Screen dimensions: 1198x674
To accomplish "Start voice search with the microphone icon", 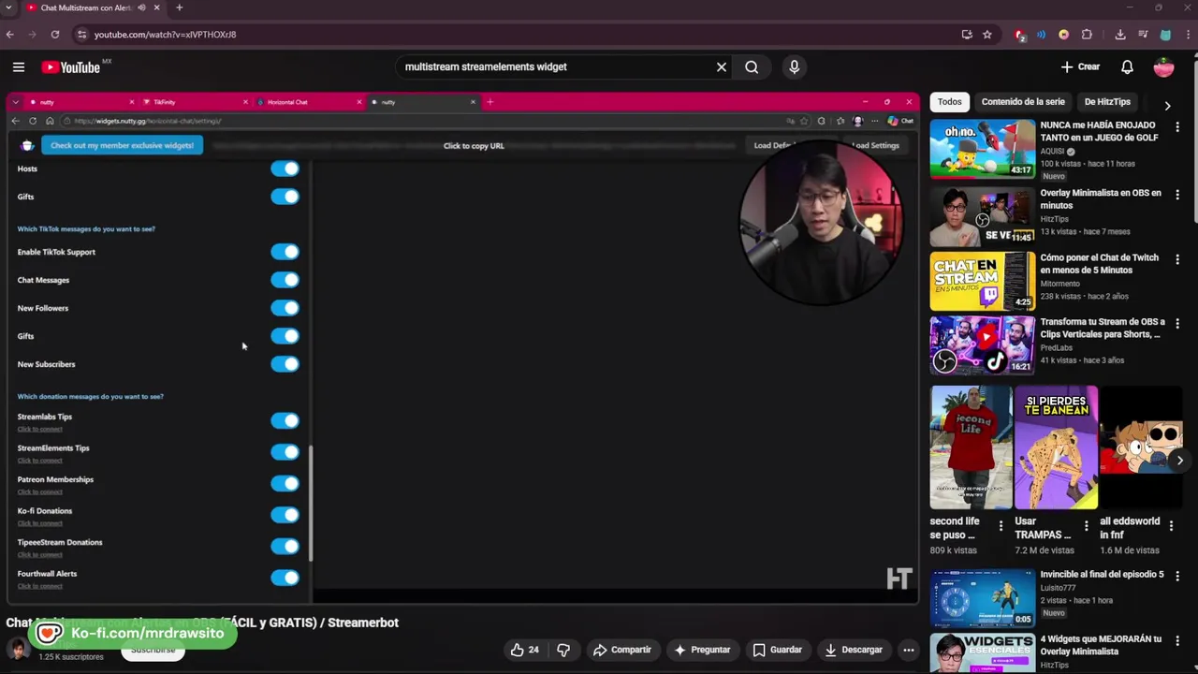I will pyautogui.click(x=795, y=66).
